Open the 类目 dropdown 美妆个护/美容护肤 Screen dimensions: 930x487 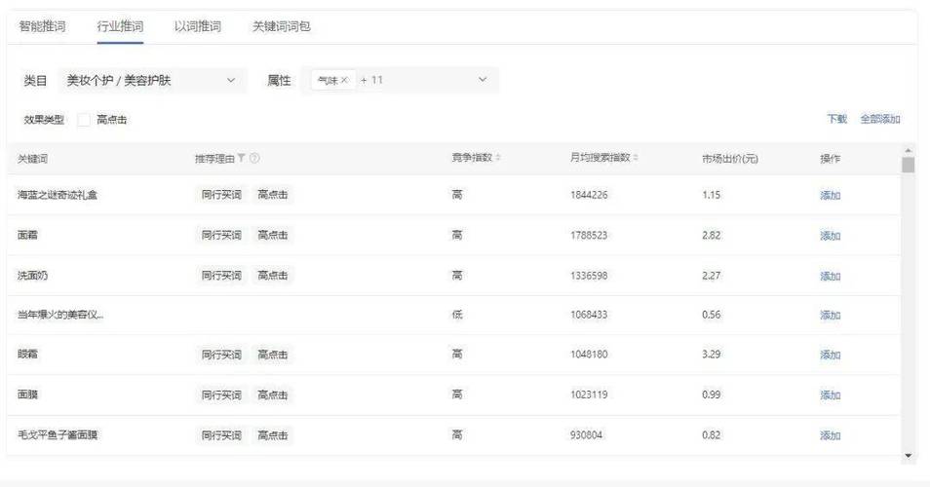pos(152,80)
